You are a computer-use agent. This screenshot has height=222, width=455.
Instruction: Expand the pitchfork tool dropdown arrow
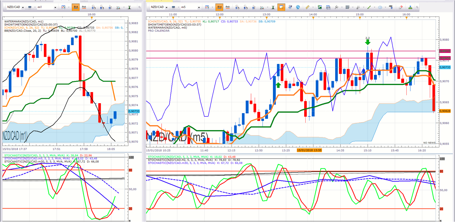tap(342, 7)
